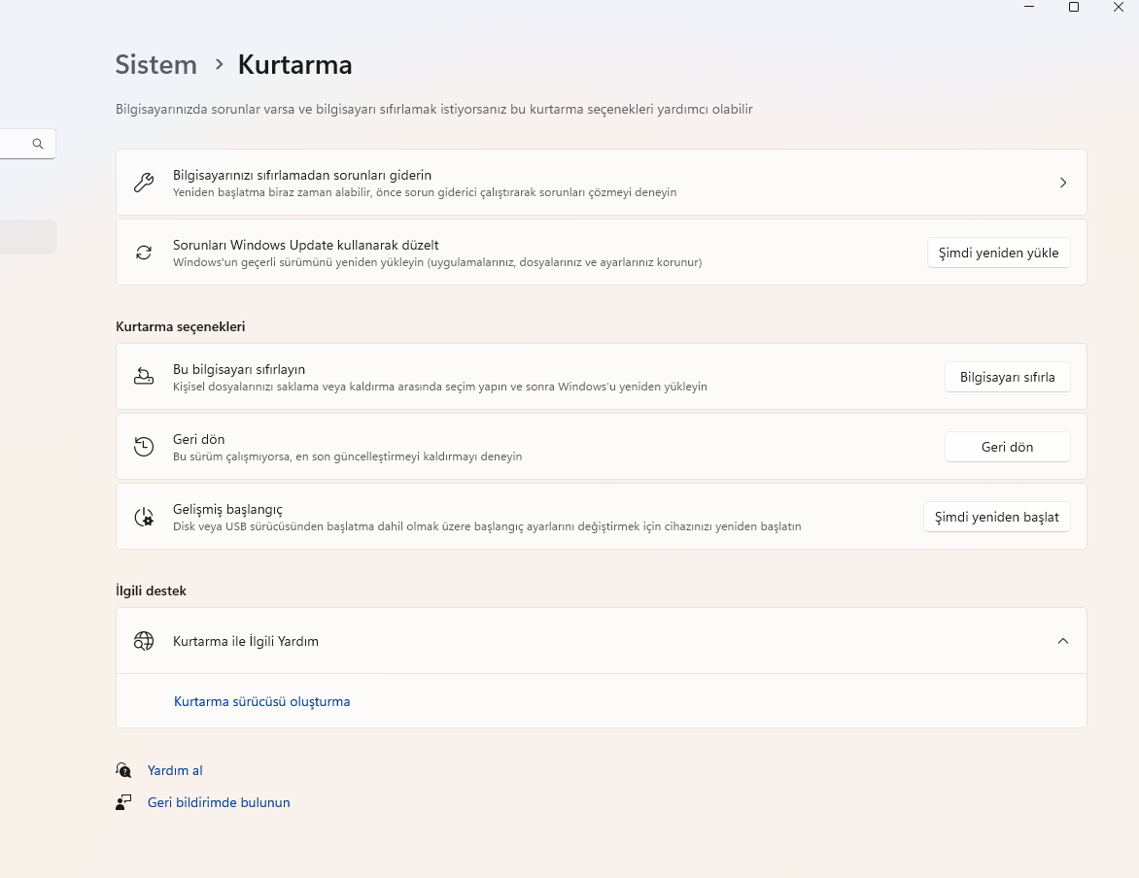This screenshot has height=878, width=1139.
Task: Click the search magnifier icon
Action: pyautogui.click(x=38, y=144)
